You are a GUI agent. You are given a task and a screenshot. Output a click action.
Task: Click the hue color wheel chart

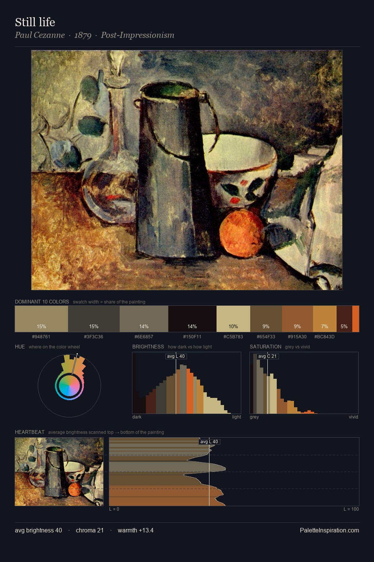coord(69,386)
